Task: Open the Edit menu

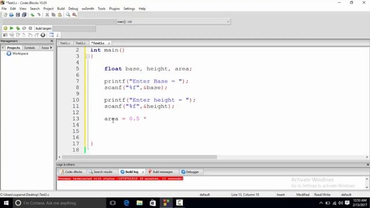Action: 13,9
